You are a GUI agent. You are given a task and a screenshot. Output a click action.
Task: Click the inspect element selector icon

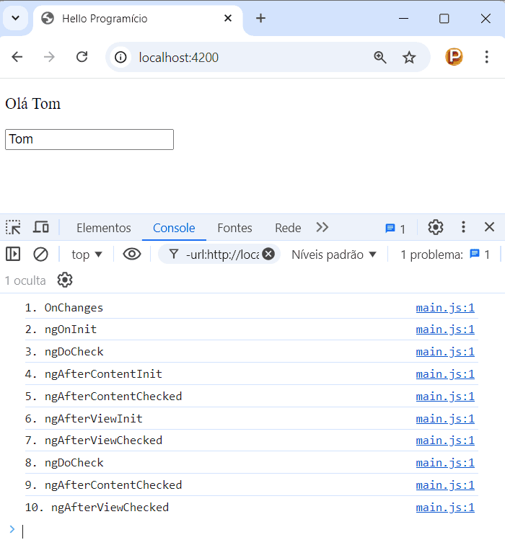(13, 228)
